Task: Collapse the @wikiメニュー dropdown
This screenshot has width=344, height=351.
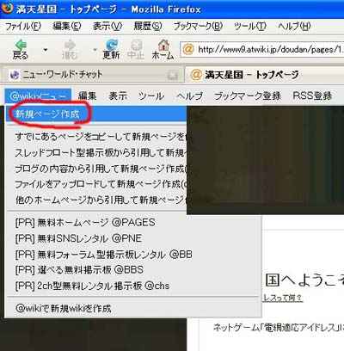Action: point(38,96)
